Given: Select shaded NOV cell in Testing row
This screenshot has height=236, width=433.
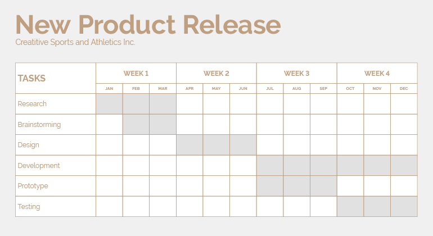Looking at the screenshot, I should point(377,207).
